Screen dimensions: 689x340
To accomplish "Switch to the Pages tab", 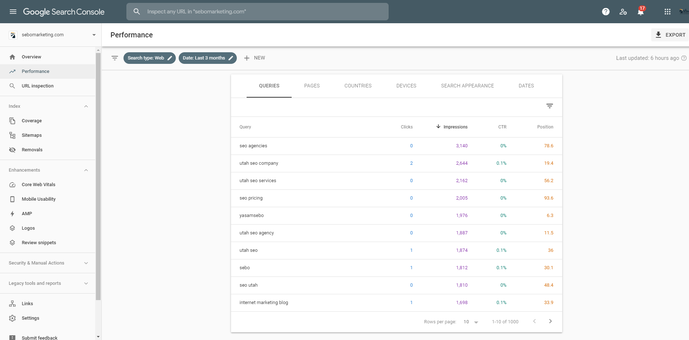I will point(312,86).
